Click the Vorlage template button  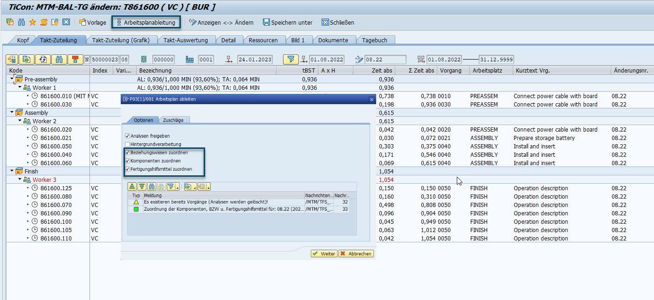92,22
